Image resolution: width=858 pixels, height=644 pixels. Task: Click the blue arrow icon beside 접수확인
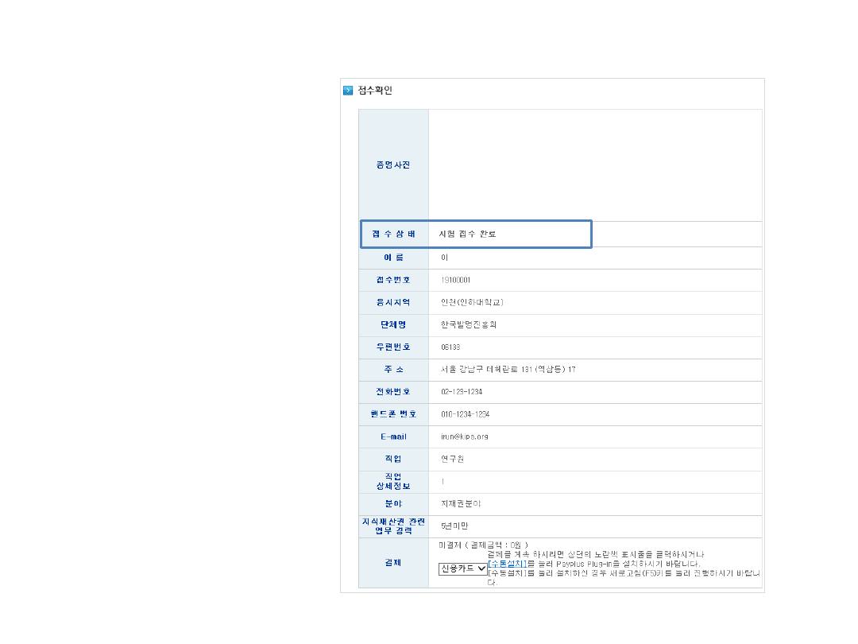point(348,91)
